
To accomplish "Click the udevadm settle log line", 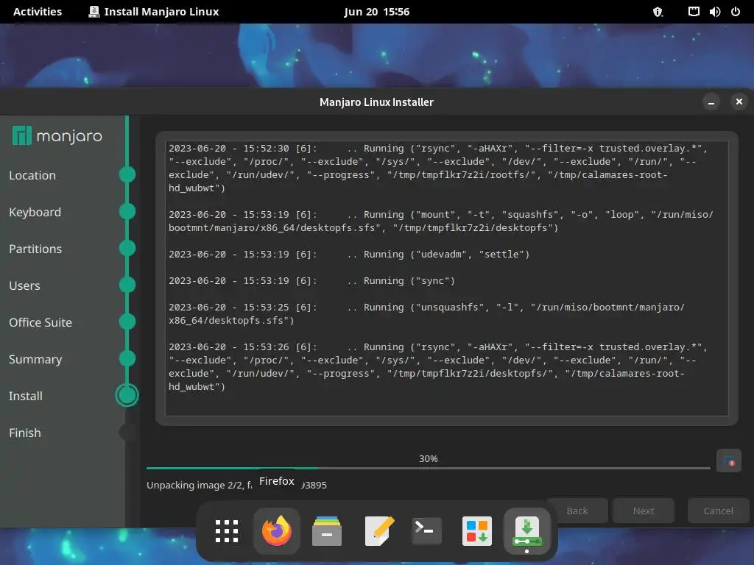I will pyautogui.click(x=349, y=254).
